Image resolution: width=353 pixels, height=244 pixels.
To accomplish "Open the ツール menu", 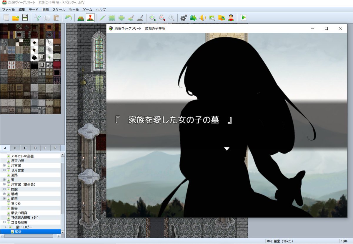I will 74,10.
